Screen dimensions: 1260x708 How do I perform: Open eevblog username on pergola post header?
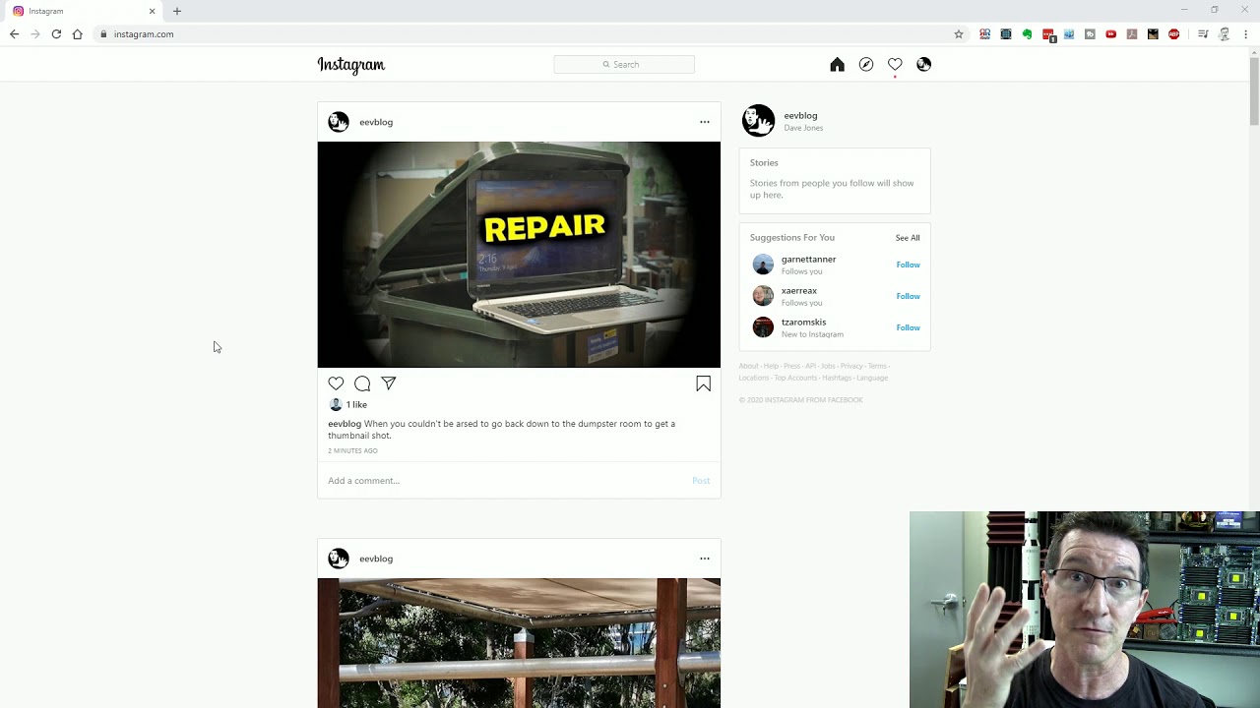tap(376, 559)
